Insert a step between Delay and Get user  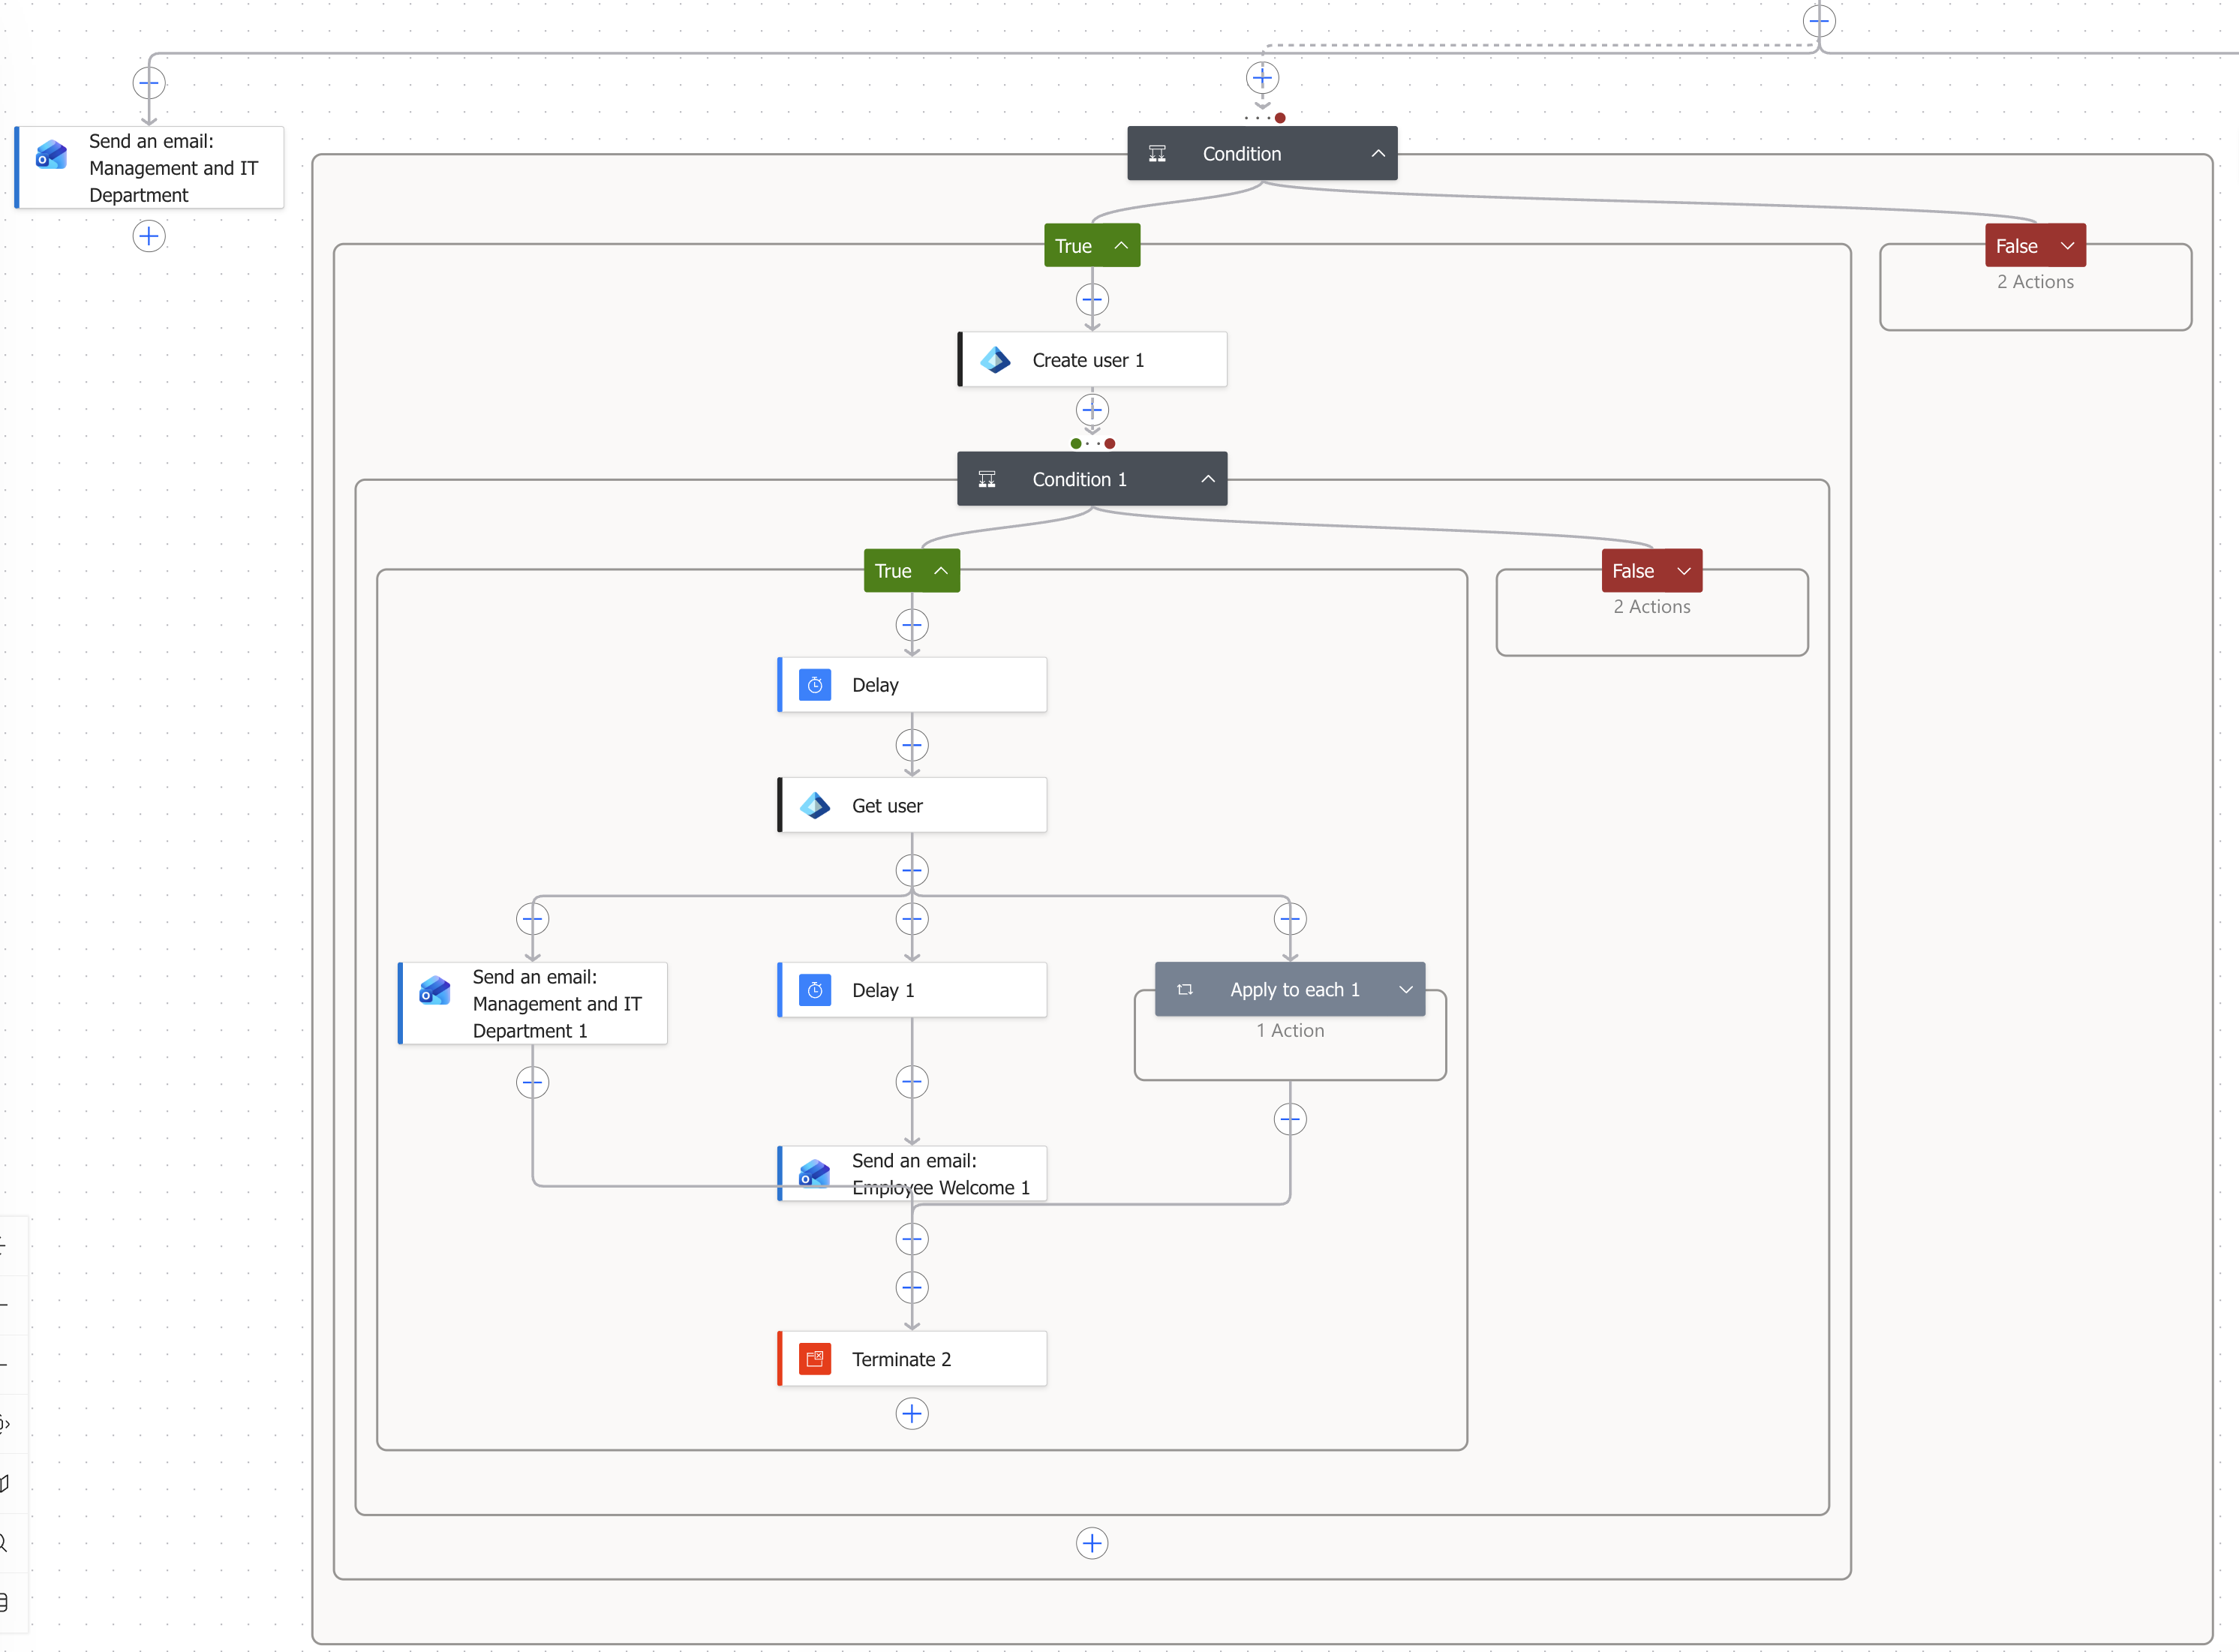(912, 745)
